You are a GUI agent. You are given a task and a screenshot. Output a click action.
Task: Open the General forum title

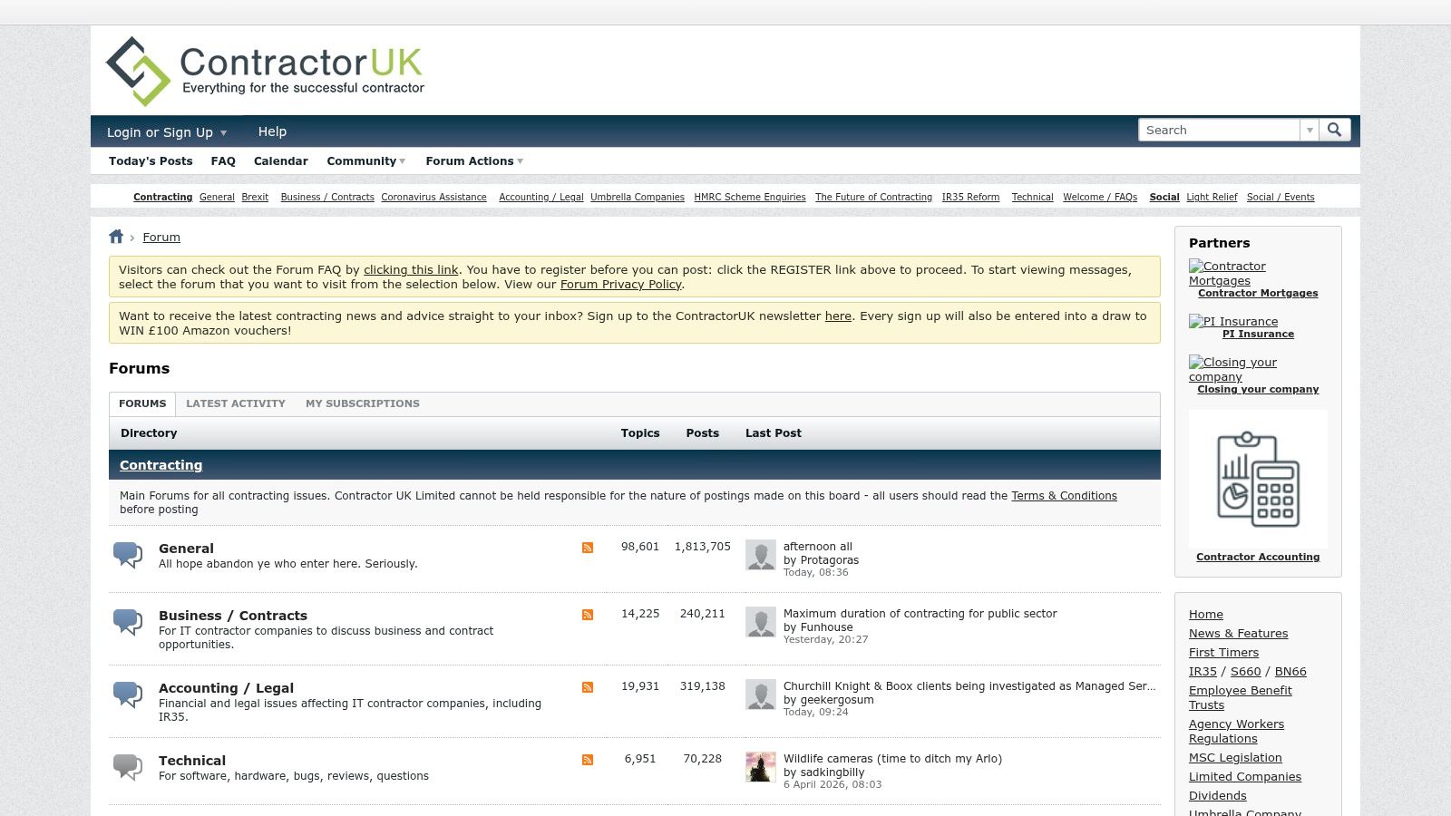pyautogui.click(x=186, y=549)
